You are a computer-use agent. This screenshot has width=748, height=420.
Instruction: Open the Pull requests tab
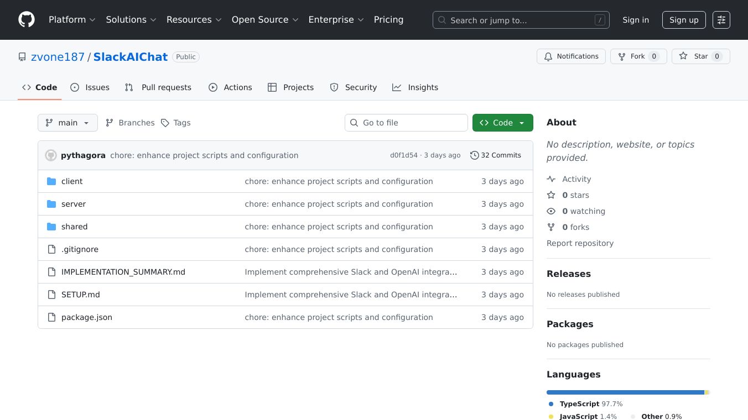point(158,87)
